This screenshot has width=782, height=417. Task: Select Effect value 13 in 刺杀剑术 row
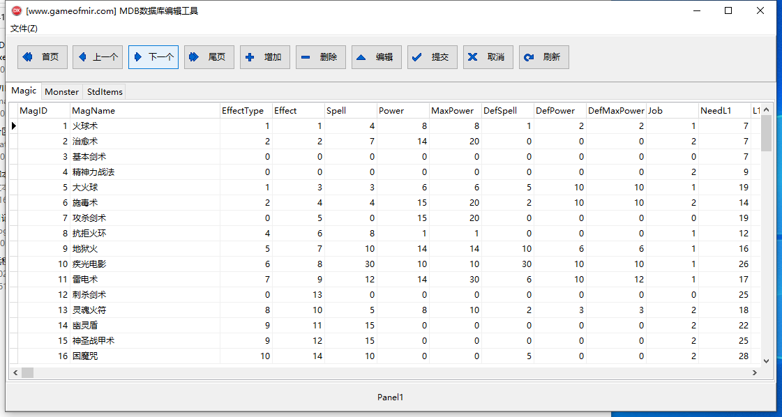(x=299, y=295)
